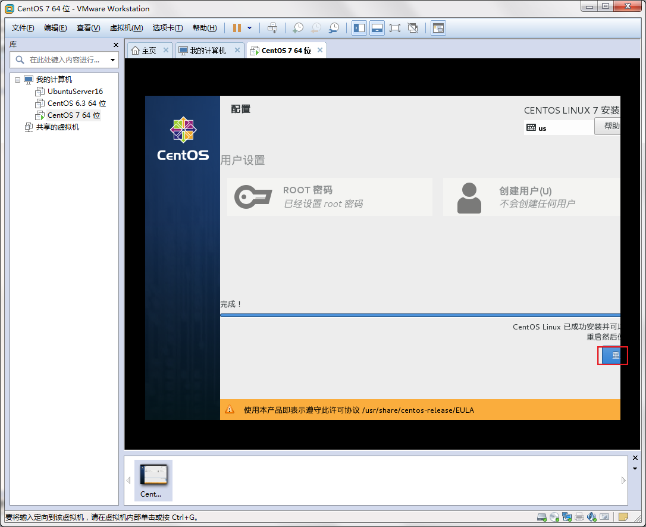This screenshot has width=646, height=527.
Task: Close the 库 library panel
Action: 116,45
